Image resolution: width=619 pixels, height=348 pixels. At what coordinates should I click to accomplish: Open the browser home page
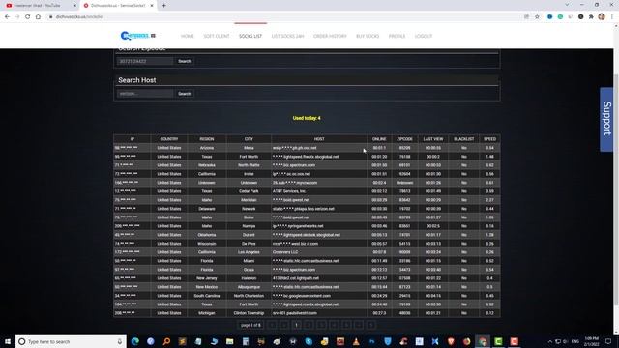[38, 17]
